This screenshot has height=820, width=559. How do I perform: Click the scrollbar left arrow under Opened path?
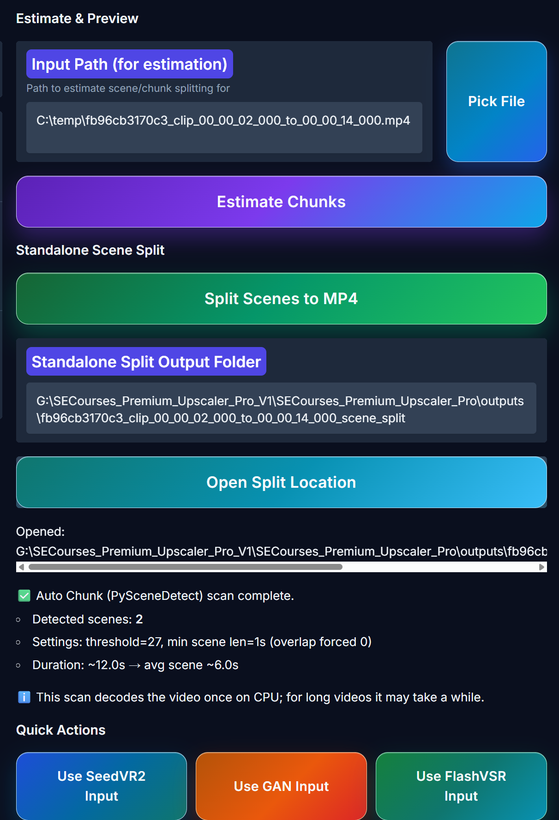point(21,567)
